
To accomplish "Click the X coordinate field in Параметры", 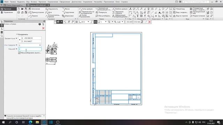I will click(31, 38).
